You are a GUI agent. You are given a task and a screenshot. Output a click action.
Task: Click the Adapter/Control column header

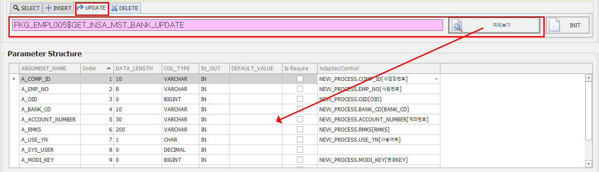coord(379,69)
